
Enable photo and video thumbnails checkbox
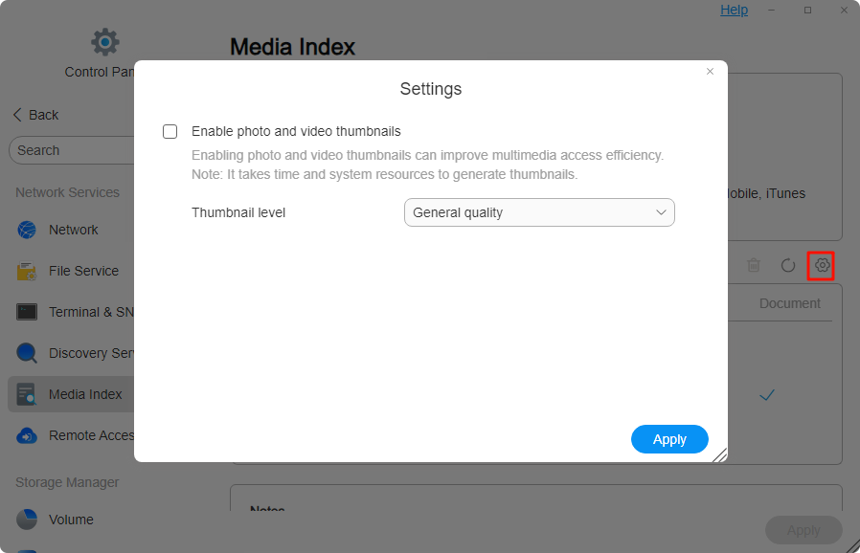170,132
